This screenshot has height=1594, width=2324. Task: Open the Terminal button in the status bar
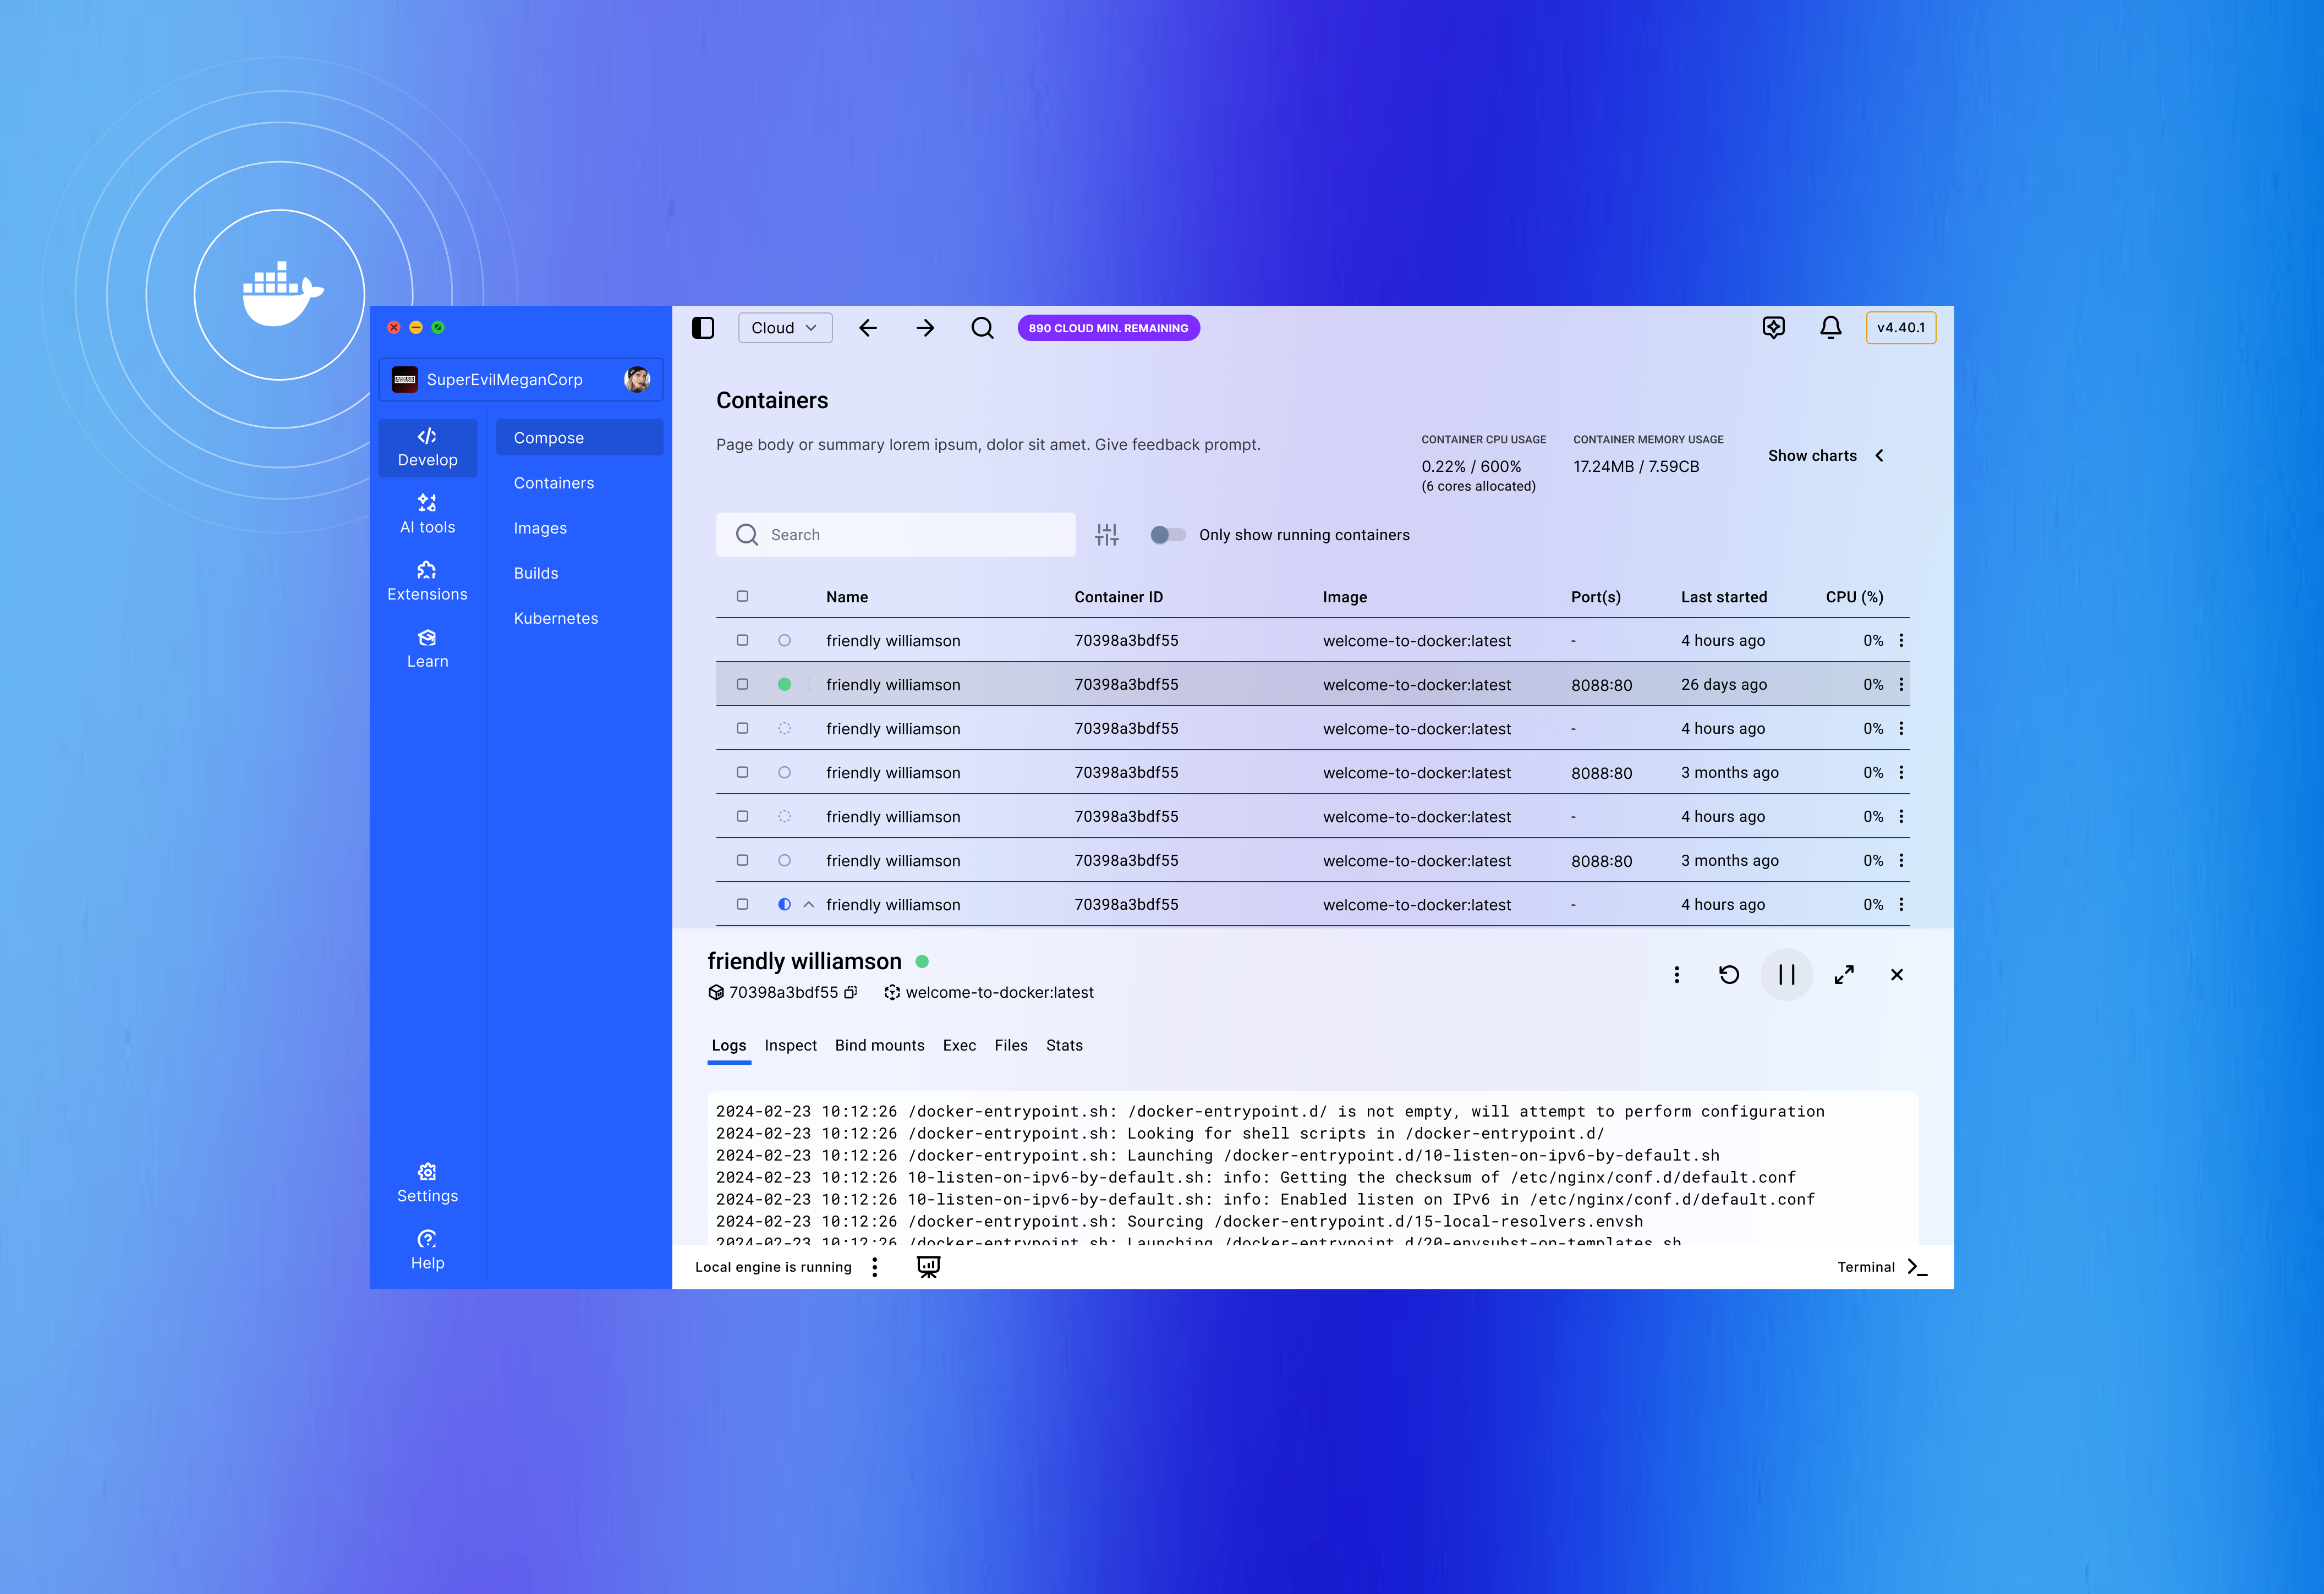1880,1267
